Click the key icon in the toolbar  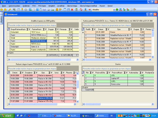coord(10,10)
